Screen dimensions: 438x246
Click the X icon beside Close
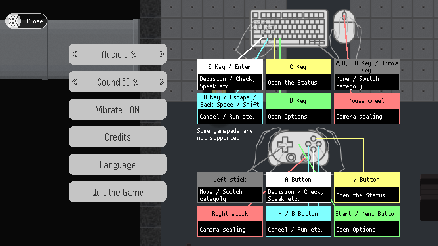(x=13, y=21)
